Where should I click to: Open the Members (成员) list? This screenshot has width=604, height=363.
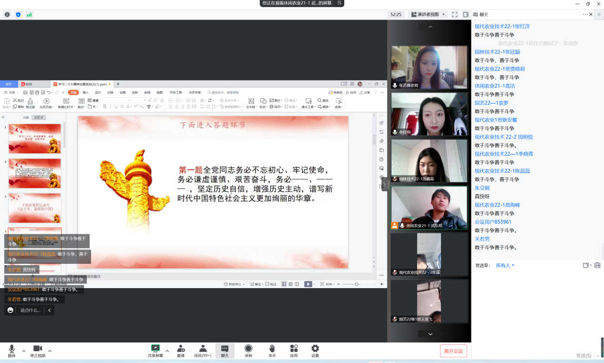click(203, 351)
